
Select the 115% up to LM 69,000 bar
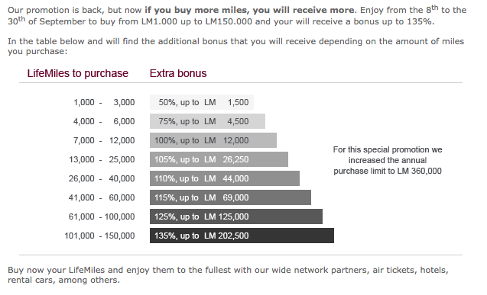[x=230, y=197]
